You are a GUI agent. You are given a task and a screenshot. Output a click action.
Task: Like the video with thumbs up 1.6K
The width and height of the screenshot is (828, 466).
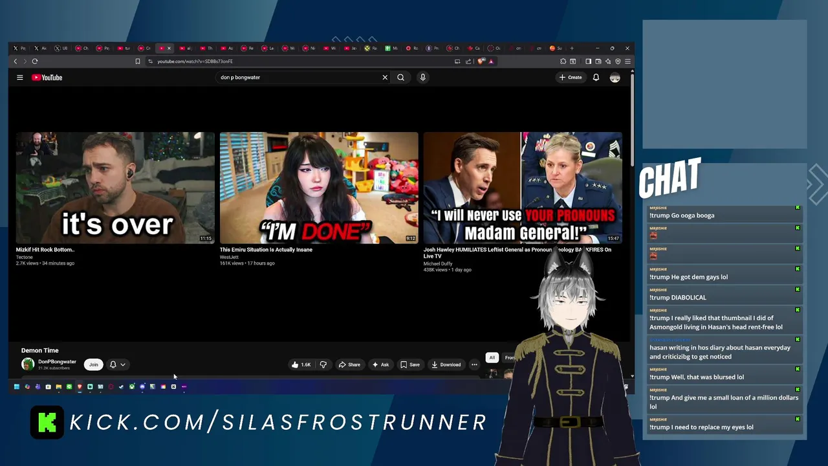pos(301,364)
